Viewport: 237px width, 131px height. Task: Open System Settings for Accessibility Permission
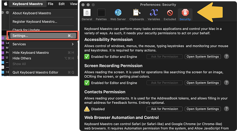point(203,57)
